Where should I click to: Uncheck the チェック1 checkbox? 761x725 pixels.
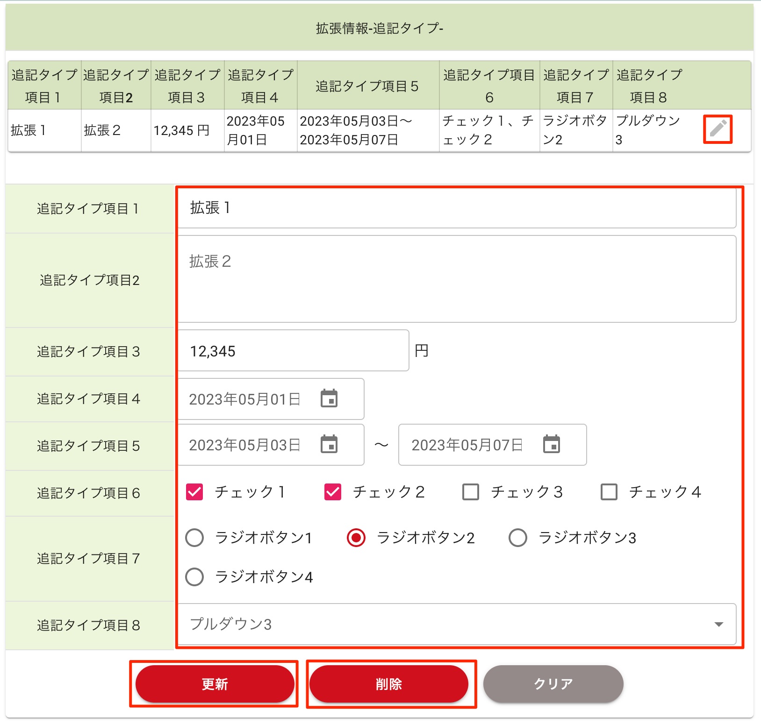tap(194, 492)
